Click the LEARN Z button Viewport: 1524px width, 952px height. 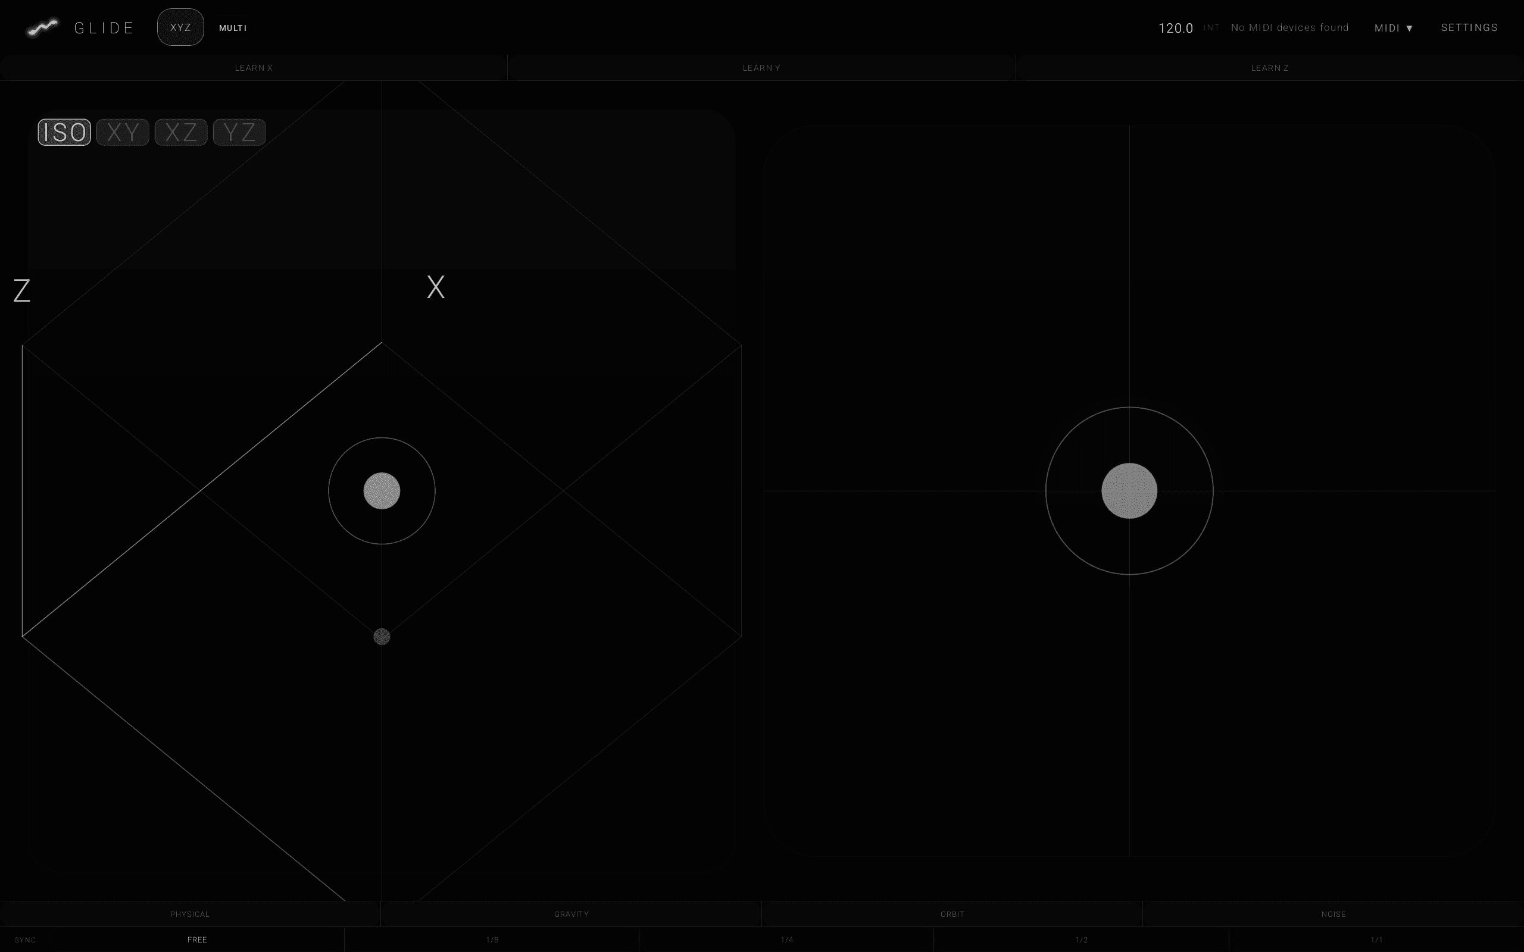[1270, 67]
